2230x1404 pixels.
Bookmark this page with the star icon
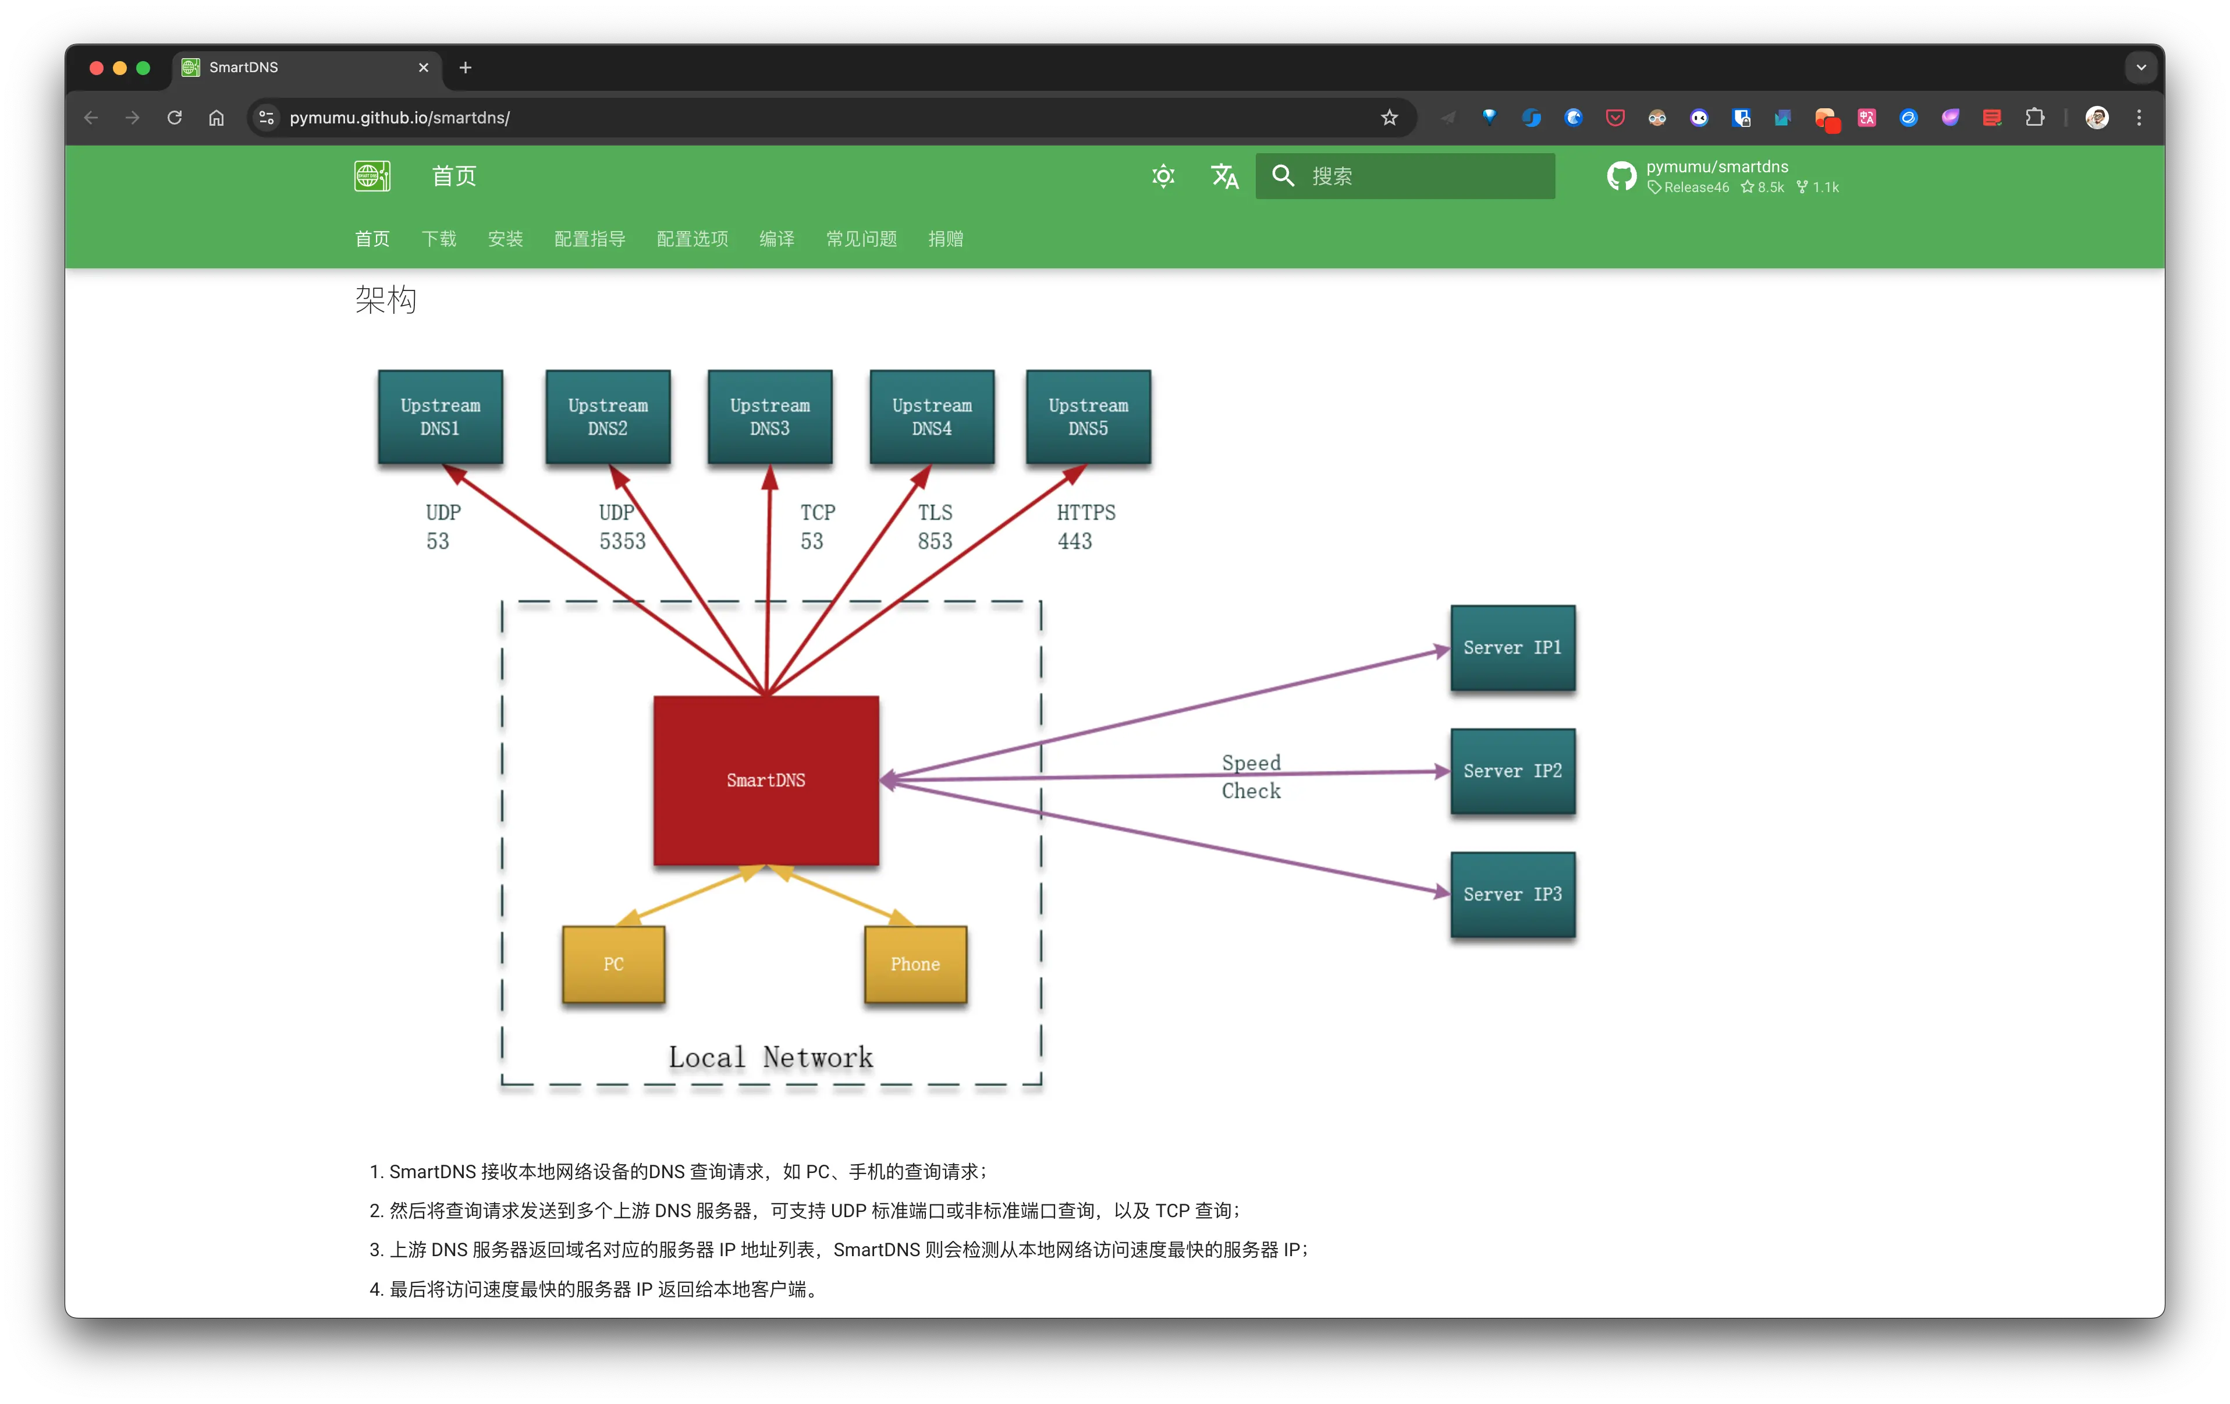tap(1389, 118)
